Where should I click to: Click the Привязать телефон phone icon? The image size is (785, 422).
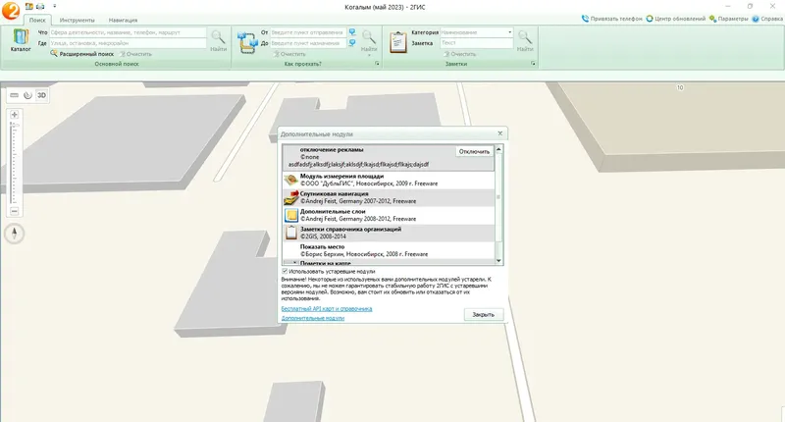pos(585,19)
